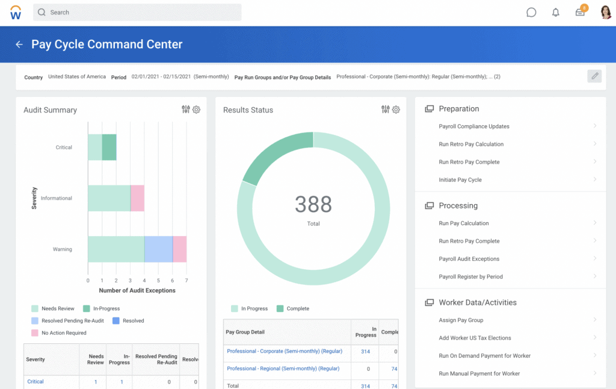
Task: Open Professional - Corporate pay group link
Action: click(284, 352)
